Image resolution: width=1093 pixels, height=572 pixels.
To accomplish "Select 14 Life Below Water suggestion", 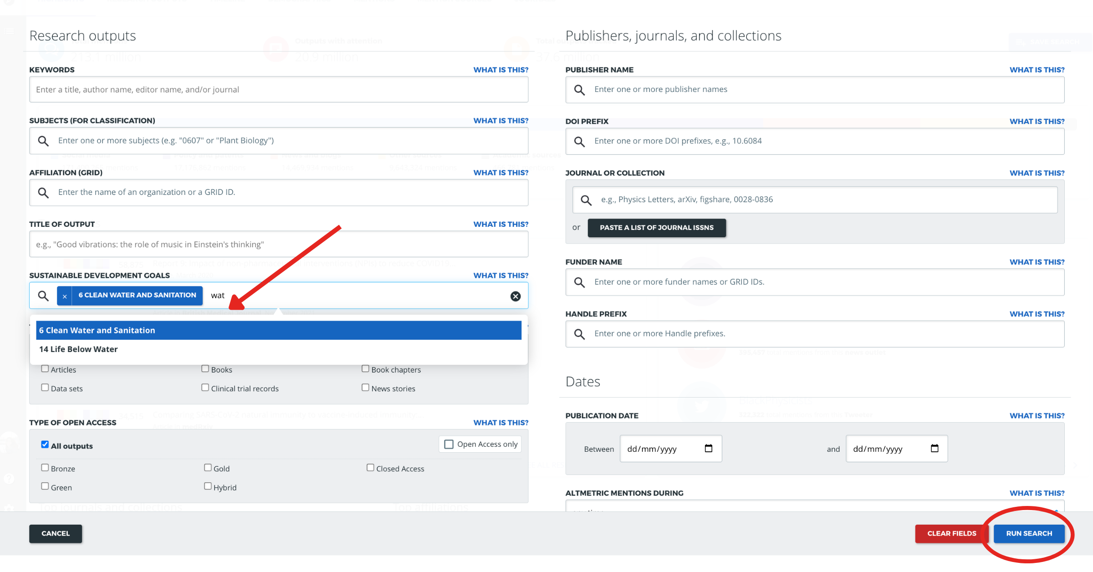I will coord(279,349).
